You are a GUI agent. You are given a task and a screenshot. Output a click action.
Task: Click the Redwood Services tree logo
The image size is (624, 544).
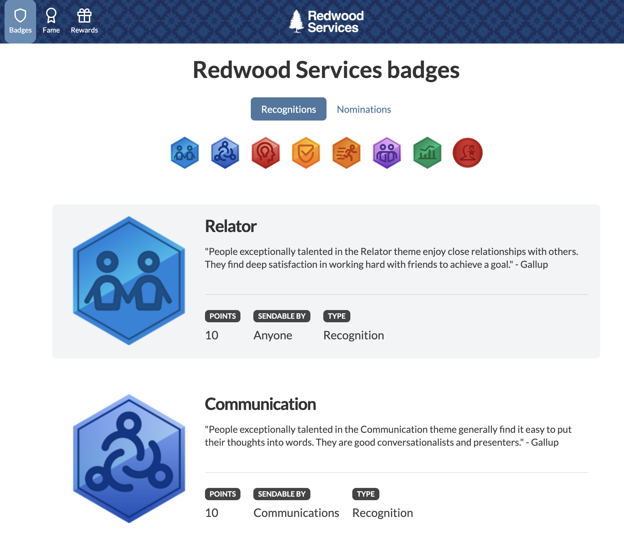click(x=297, y=21)
